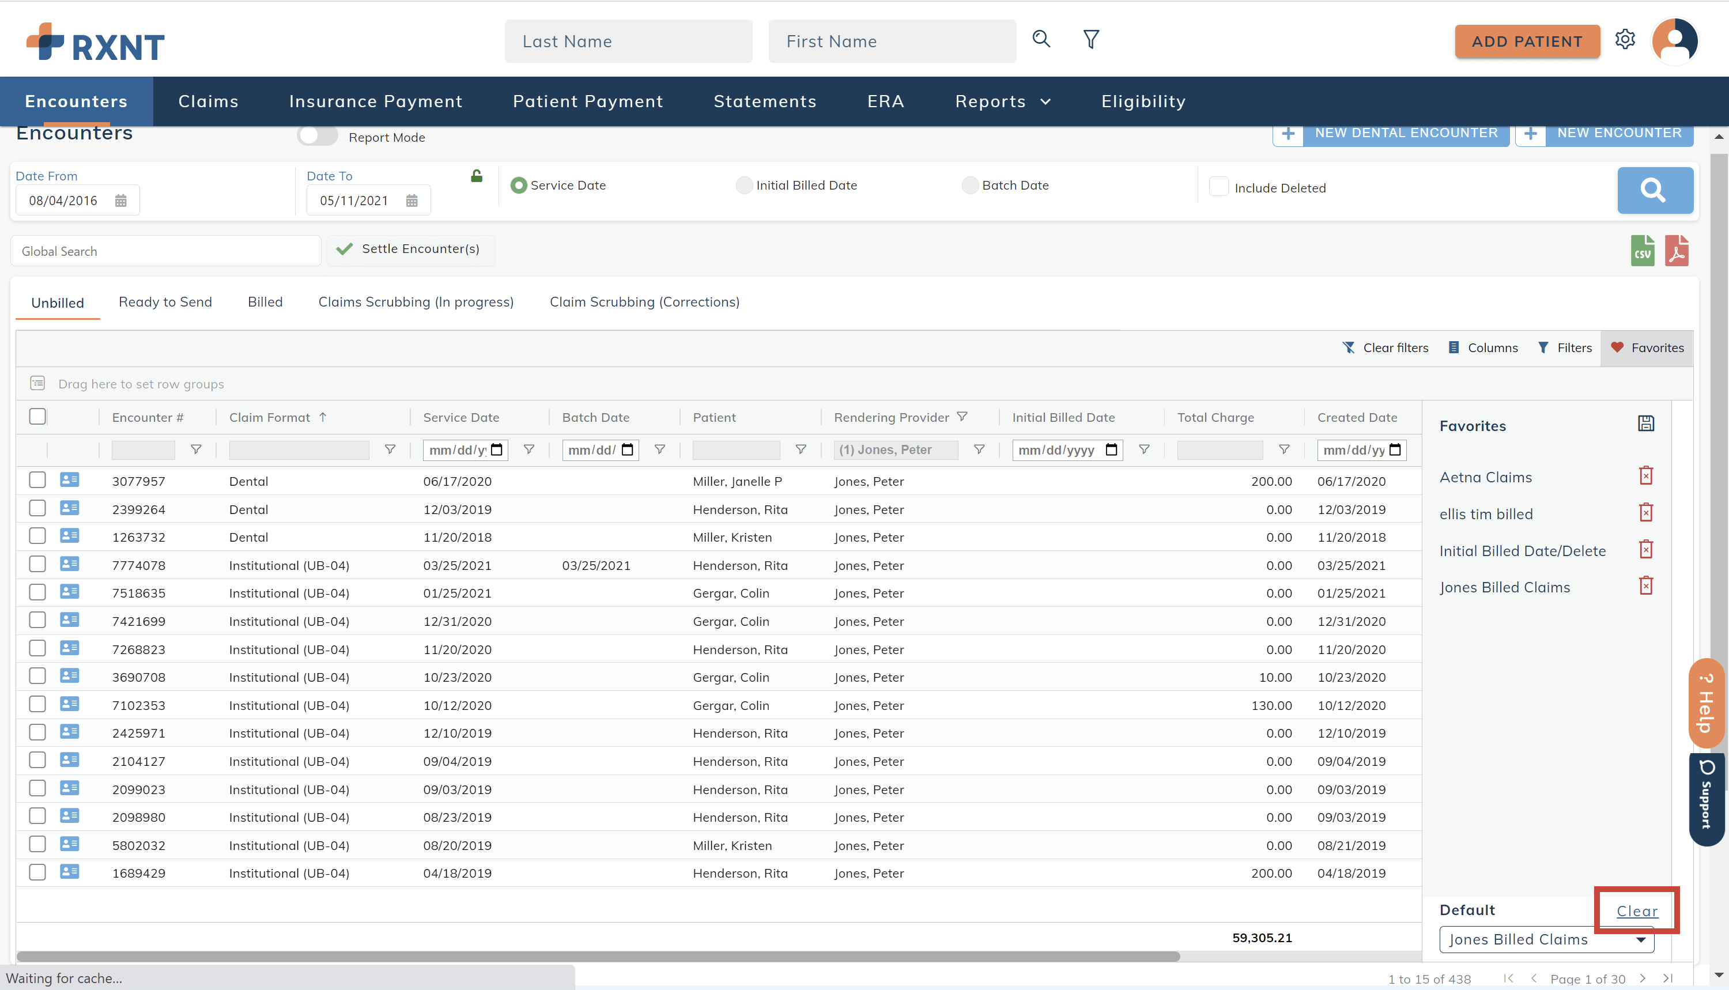Export encounters as PDF file

pyautogui.click(x=1677, y=251)
